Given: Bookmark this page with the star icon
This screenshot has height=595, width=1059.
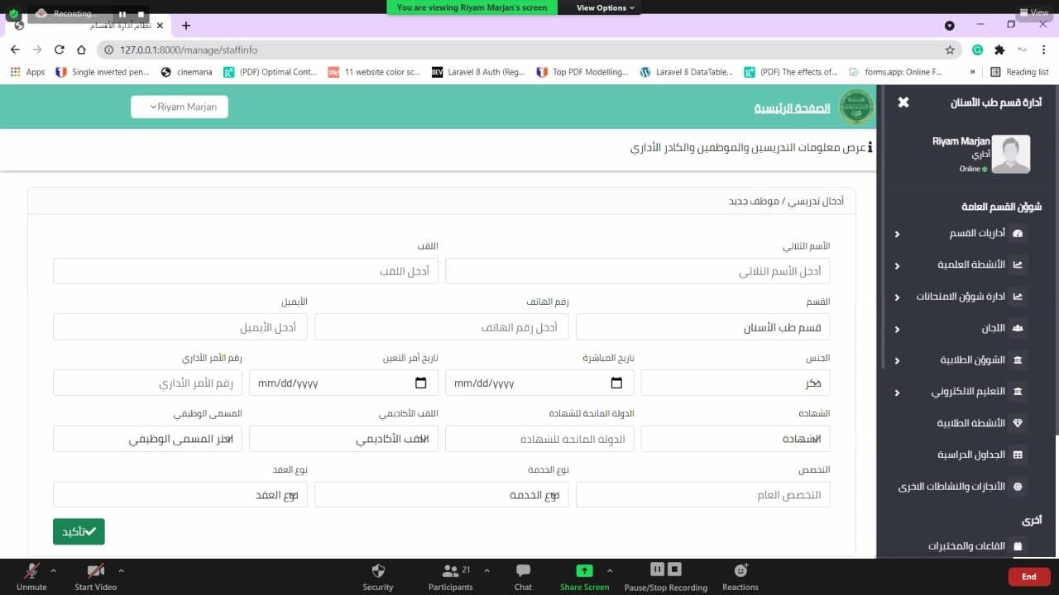Looking at the screenshot, I should 950,50.
